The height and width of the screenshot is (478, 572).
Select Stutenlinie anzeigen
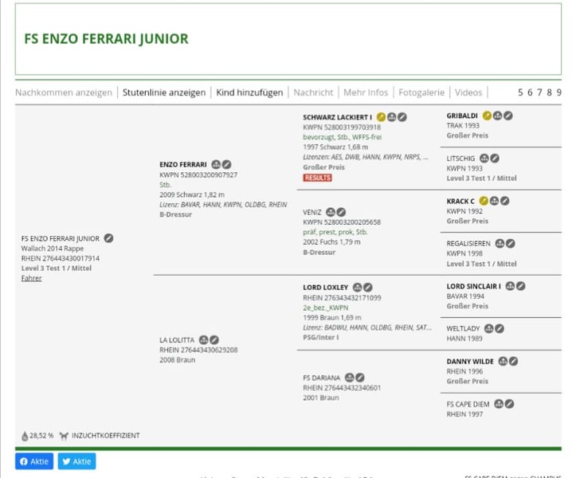pos(164,92)
